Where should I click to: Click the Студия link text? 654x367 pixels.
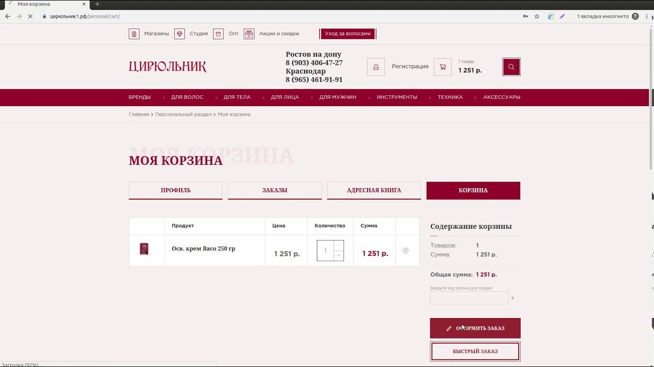pyautogui.click(x=199, y=34)
